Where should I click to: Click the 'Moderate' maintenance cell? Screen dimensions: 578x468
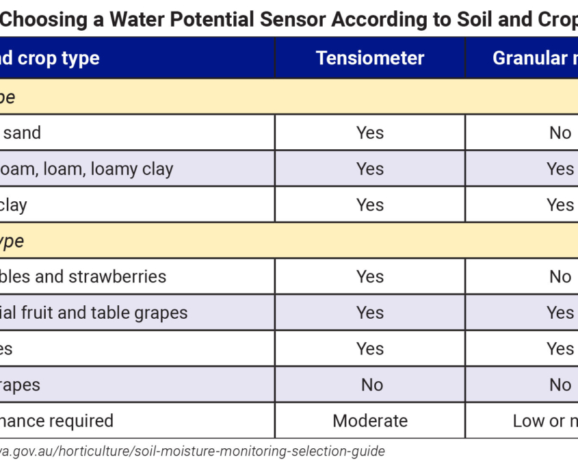pos(370,421)
